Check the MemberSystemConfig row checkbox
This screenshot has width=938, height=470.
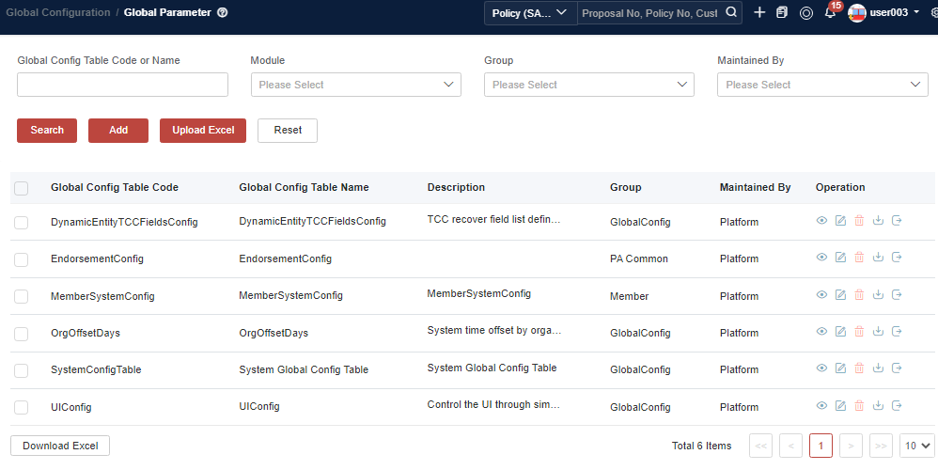click(21, 297)
